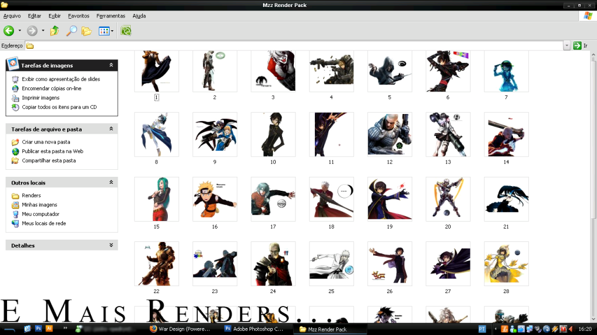Image resolution: width=597 pixels, height=335 pixels.
Task: Click the Meus locais de rede icon
Action: point(15,224)
